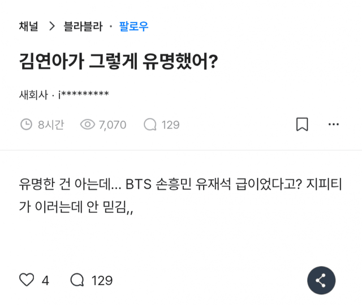Click the 7,070 view count
The height and width of the screenshot is (305, 362).
(113, 124)
